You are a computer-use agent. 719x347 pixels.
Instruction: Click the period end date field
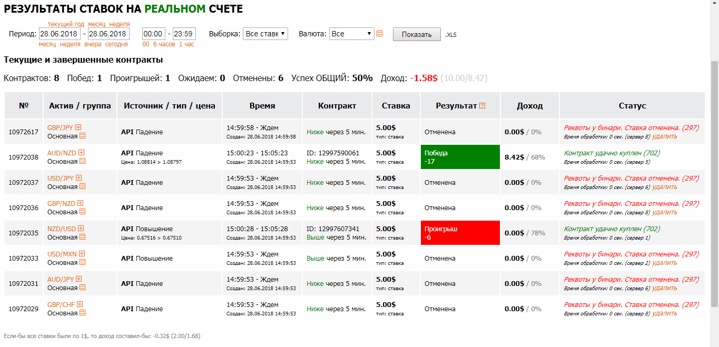coord(109,34)
